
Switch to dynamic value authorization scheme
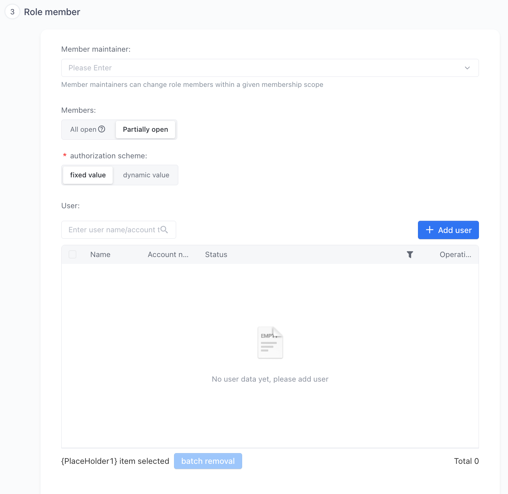tap(146, 175)
